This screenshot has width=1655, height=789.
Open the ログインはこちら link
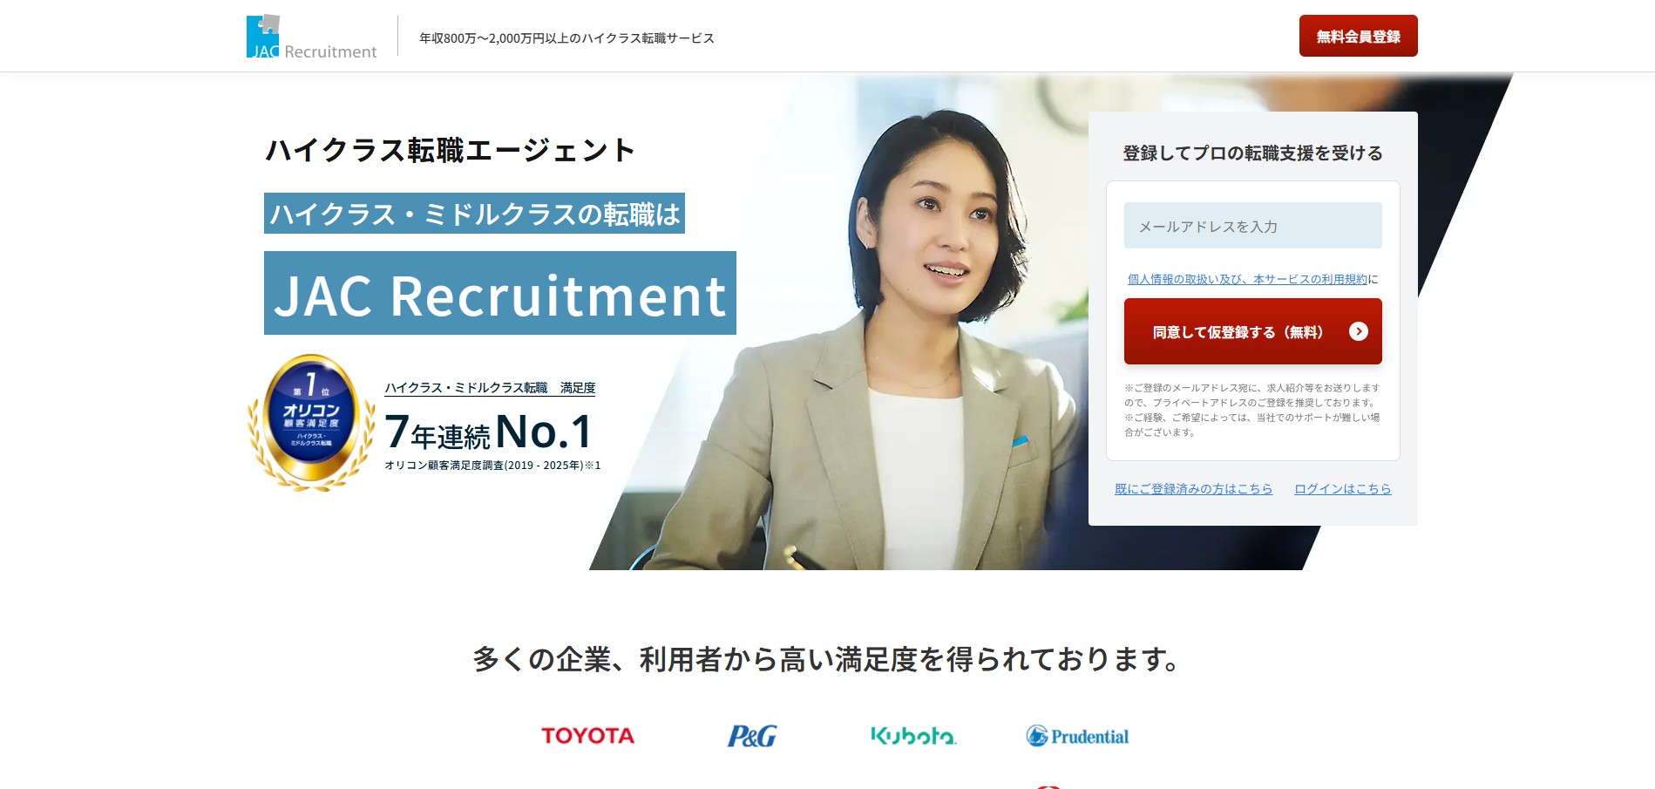click(1342, 489)
